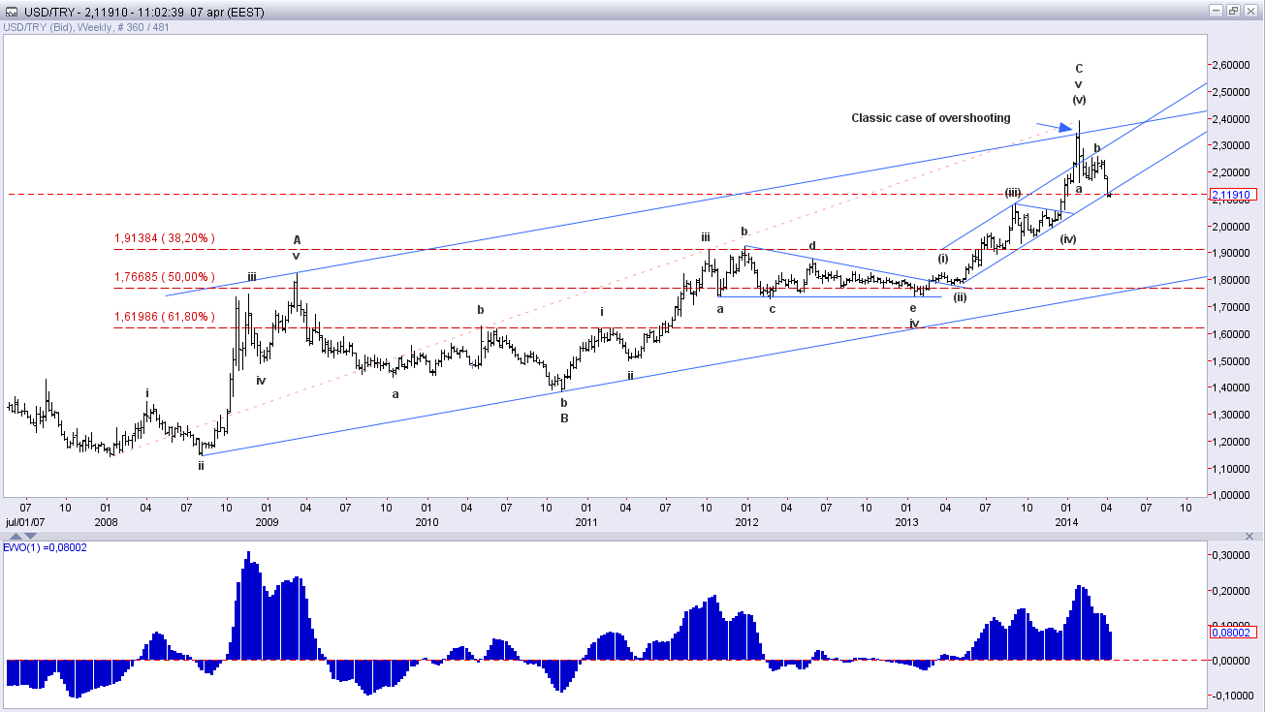Click the wave label C at the chart top
Image resolution: width=1265 pixels, height=712 pixels.
(x=1078, y=69)
